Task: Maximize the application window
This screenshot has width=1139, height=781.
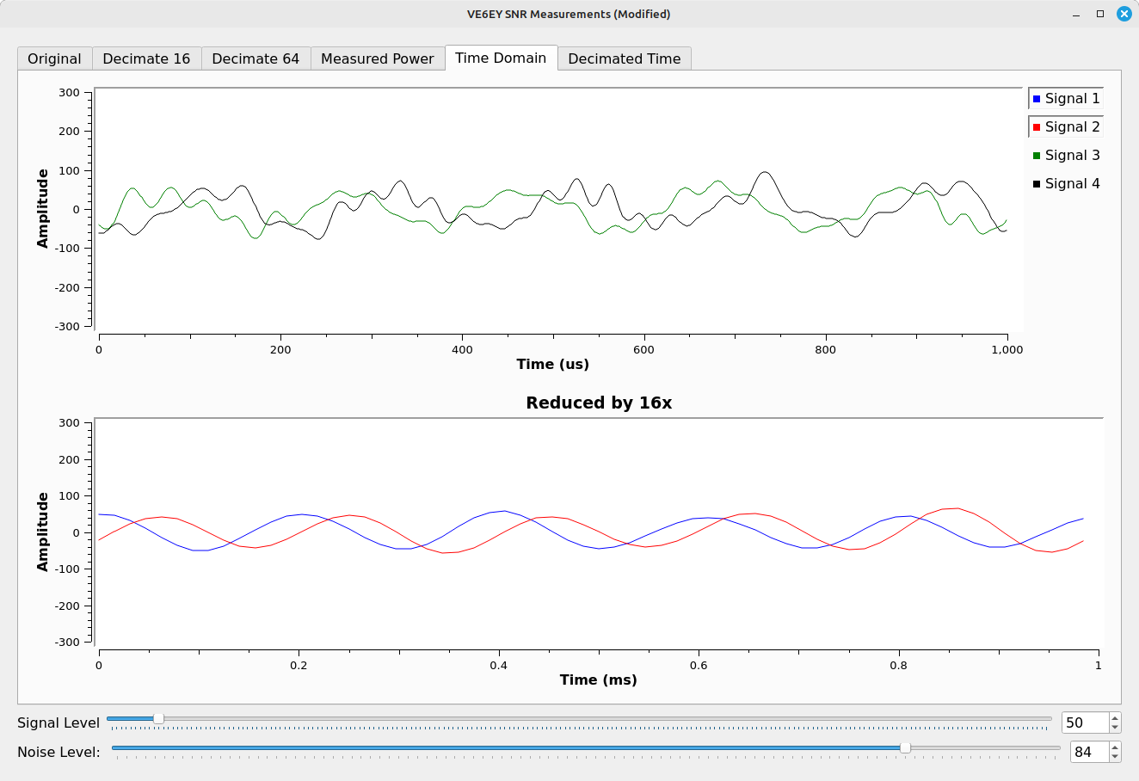Action: [1100, 14]
